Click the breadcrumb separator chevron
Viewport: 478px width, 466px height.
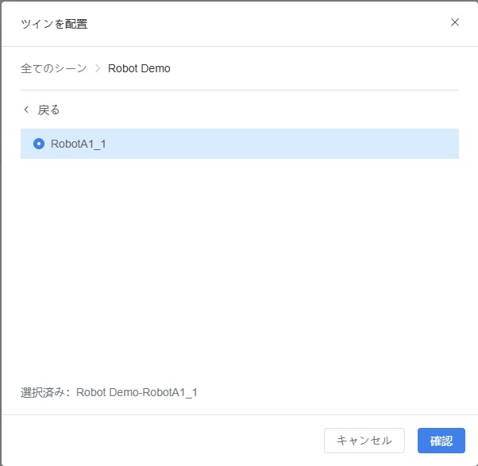(98, 68)
